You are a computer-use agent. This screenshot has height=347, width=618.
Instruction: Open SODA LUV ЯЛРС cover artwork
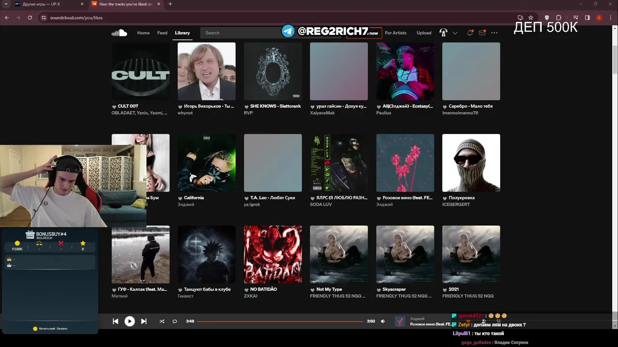click(x=339, y=163)
